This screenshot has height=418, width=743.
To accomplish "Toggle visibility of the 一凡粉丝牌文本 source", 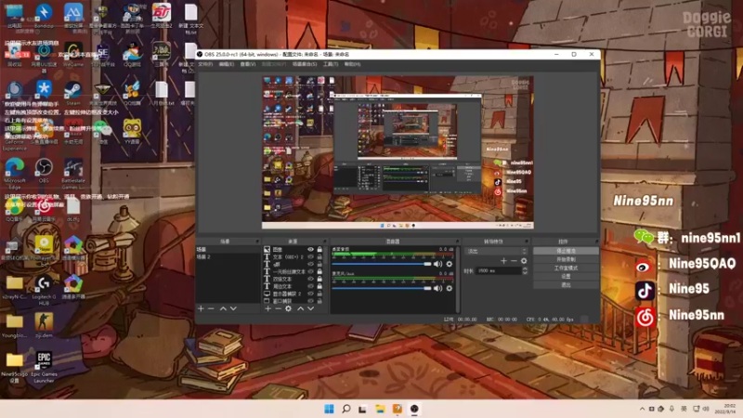I will pyautogui.click(x=310, y=271).
